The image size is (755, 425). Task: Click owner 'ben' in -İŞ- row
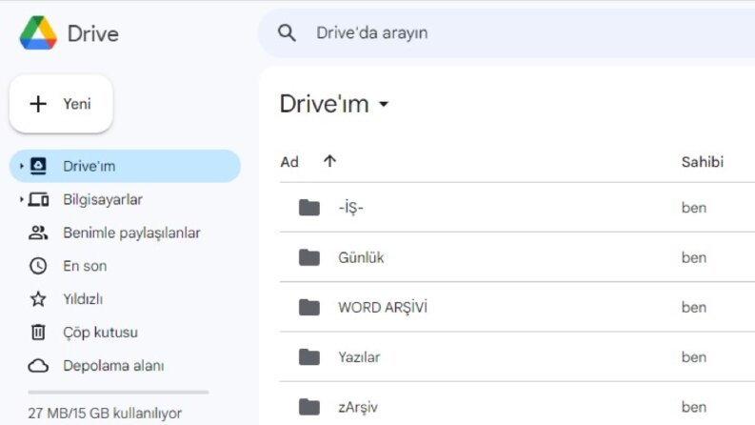694,208
